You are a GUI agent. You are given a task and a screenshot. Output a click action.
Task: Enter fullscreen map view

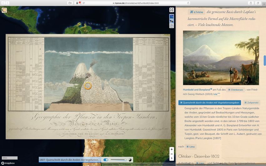point(172,10)
